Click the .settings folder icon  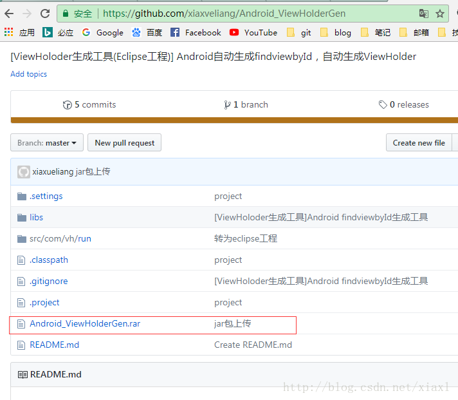pos(22,196)
